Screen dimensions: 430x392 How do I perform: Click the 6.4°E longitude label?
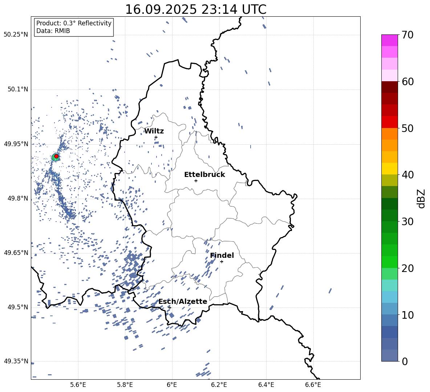[266, 385]
